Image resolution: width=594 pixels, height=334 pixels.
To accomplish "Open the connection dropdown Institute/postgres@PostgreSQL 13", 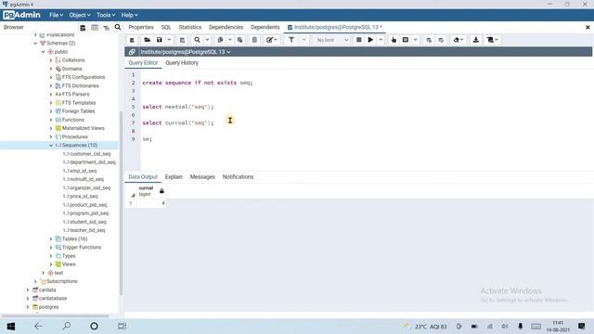I will (x=186, y=52).
